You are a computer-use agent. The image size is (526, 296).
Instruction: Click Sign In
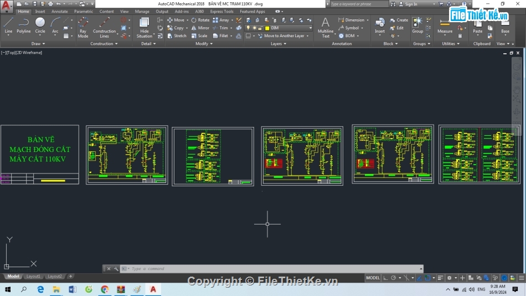[408, 4]
